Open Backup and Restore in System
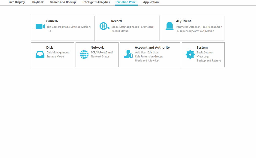 tap(209, 61)
